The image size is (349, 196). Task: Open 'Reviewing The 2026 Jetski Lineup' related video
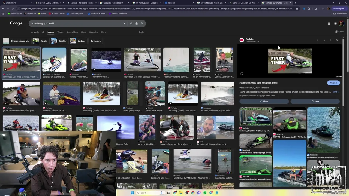pyautogui.click(x=256, y=117)
